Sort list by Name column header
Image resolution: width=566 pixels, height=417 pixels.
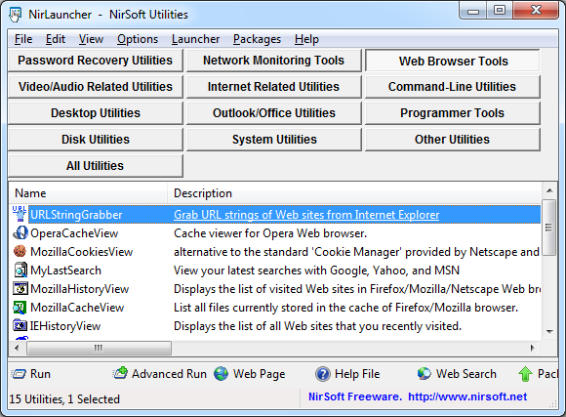click(x=88, y=193)
